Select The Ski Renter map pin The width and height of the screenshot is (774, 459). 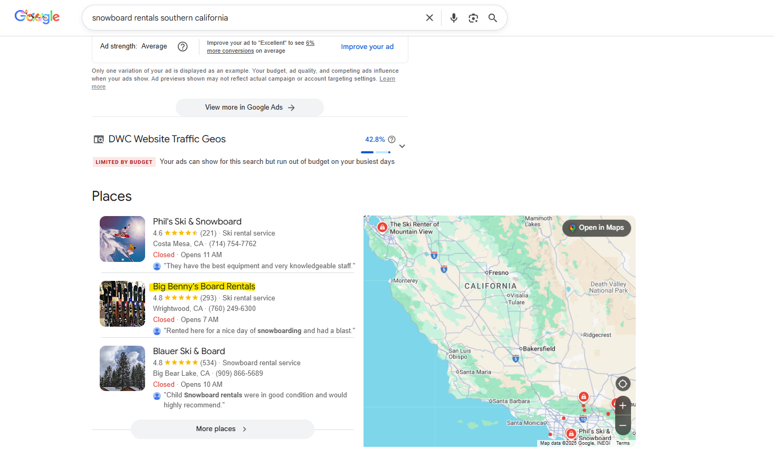pyautogui.click(x=382, y=227)
